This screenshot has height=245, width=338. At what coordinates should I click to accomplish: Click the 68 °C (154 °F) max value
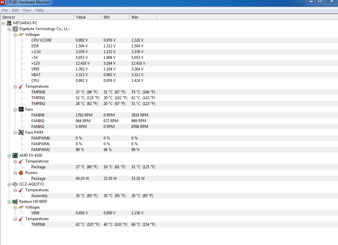pyautogui.click(x=143, y=225)
